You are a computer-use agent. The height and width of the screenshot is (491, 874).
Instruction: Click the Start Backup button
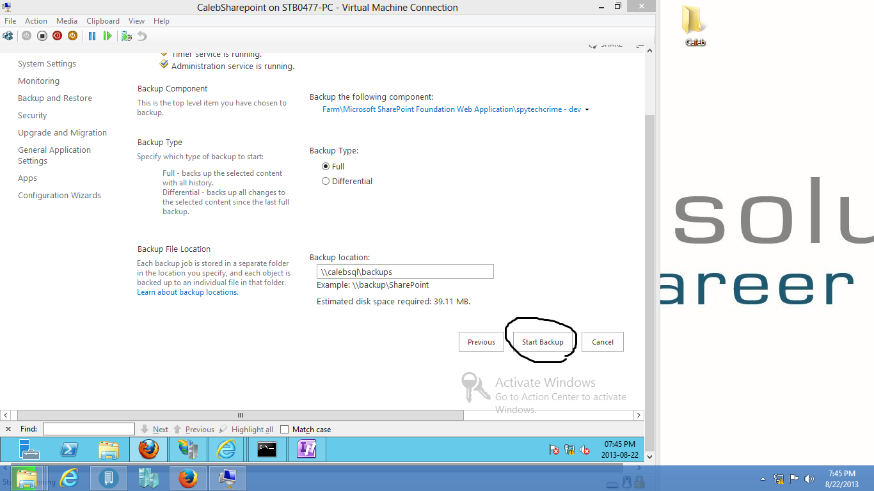click(543, 342)
